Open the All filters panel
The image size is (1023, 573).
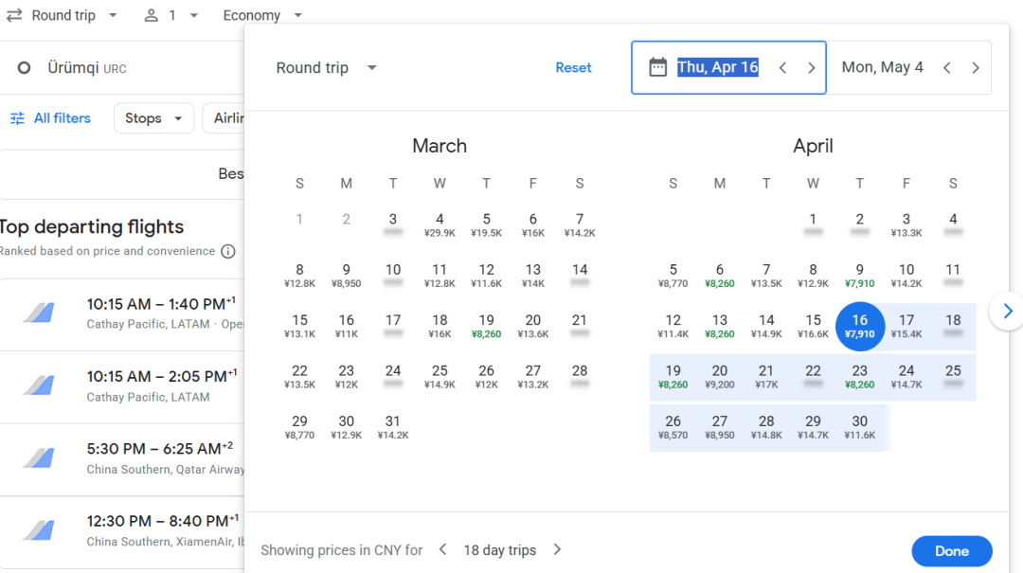click(50, 118)
